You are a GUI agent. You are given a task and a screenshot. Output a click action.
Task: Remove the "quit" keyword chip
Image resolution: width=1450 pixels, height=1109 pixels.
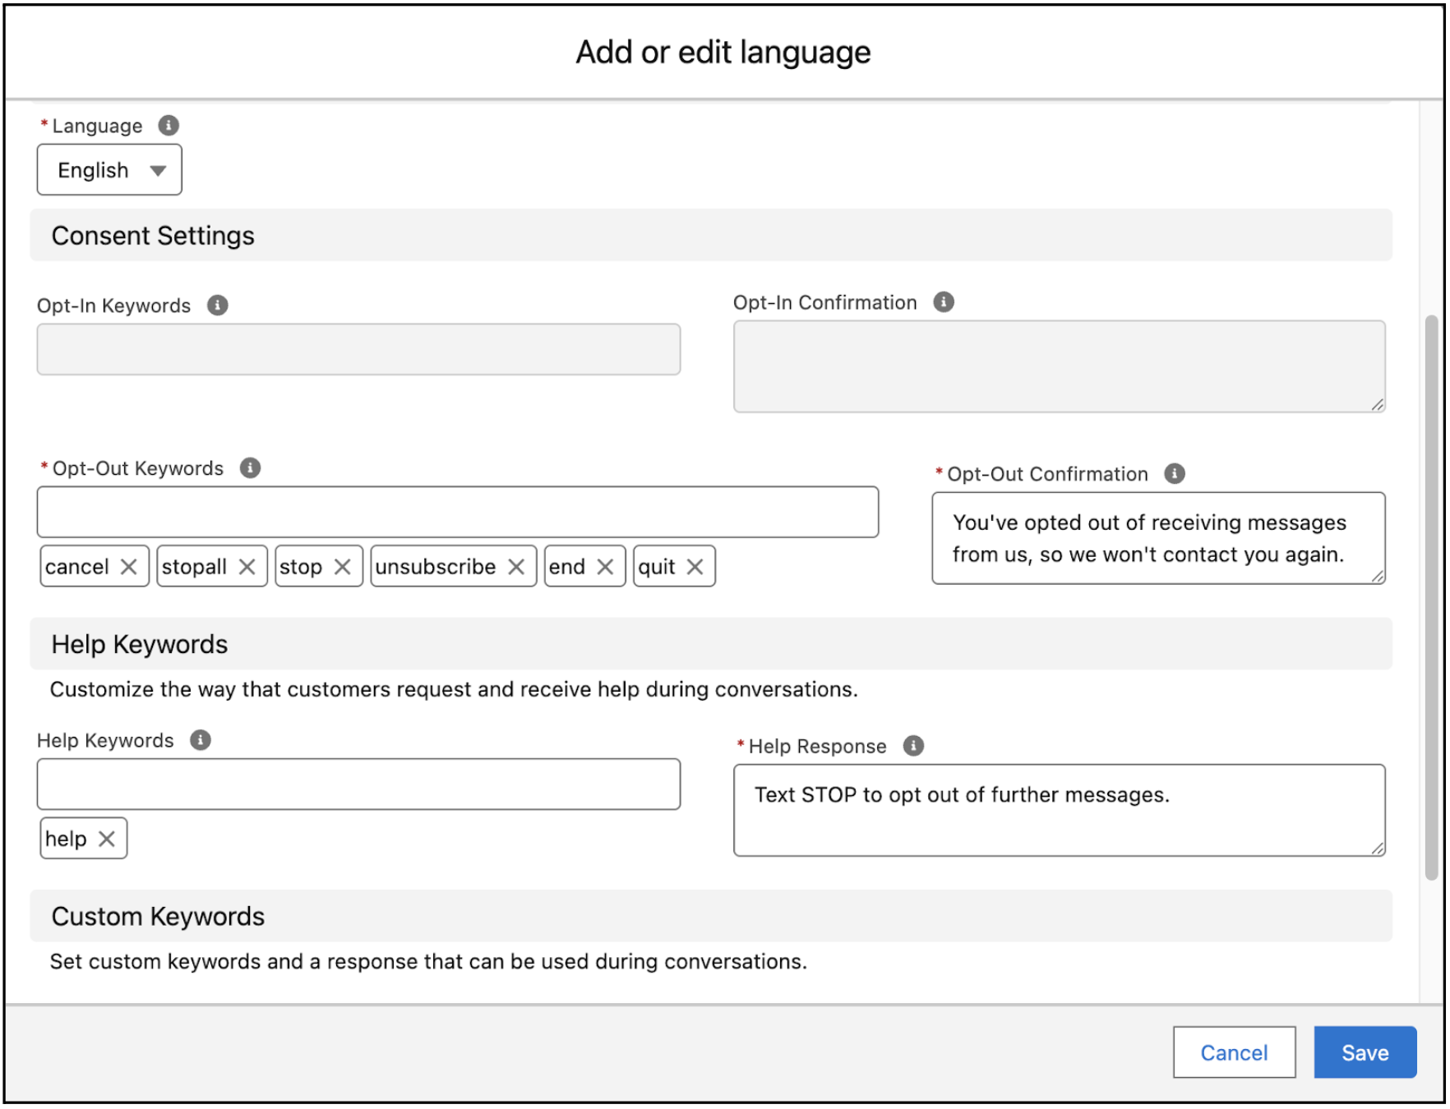[695, 566]
